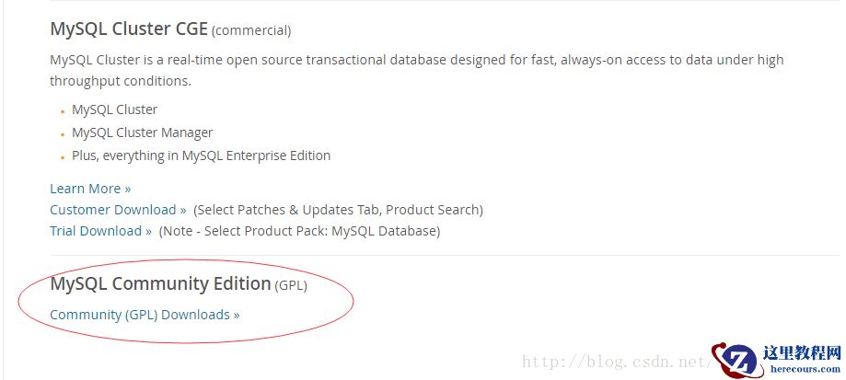
Task: Select the MySQL Cluster CGE heading
Action: pos(129,29)
